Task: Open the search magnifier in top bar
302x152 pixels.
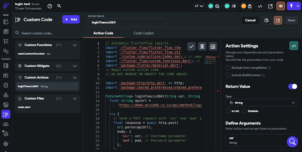Action: click(59, 6)
